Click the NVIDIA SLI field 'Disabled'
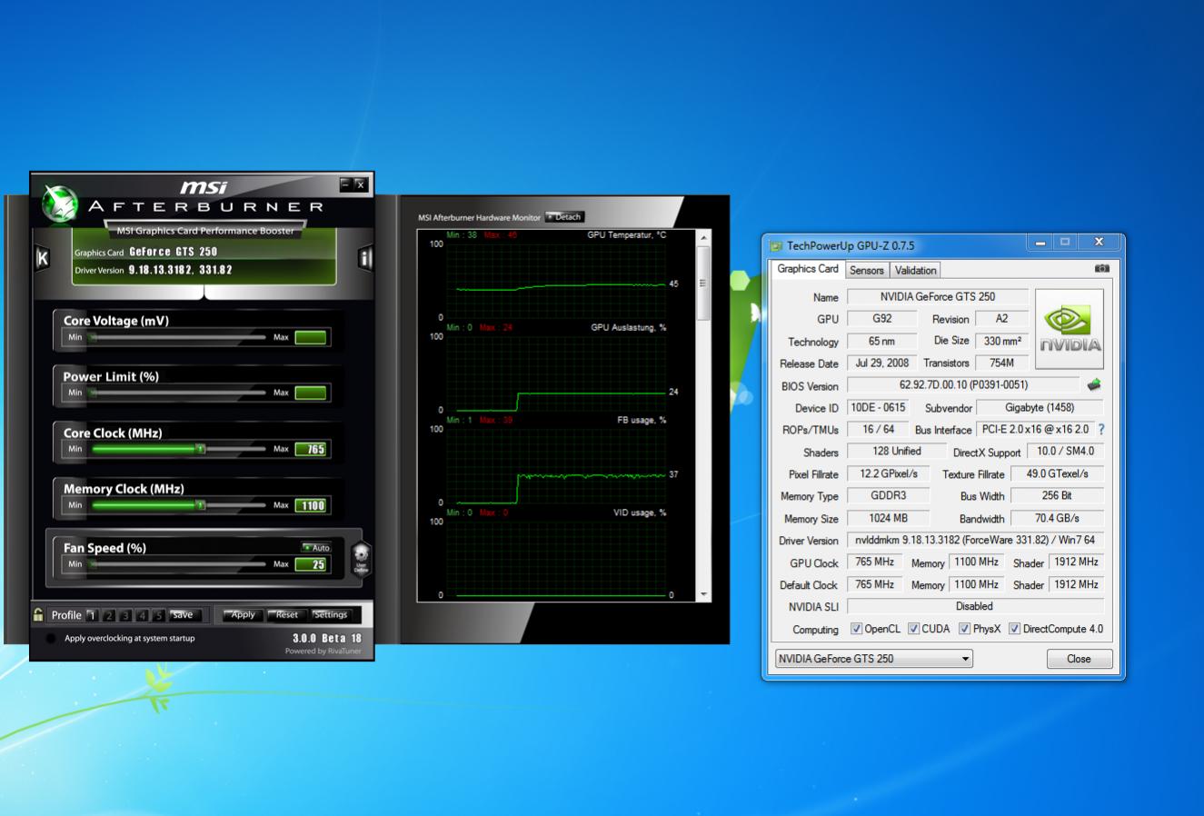 [975, 606]
